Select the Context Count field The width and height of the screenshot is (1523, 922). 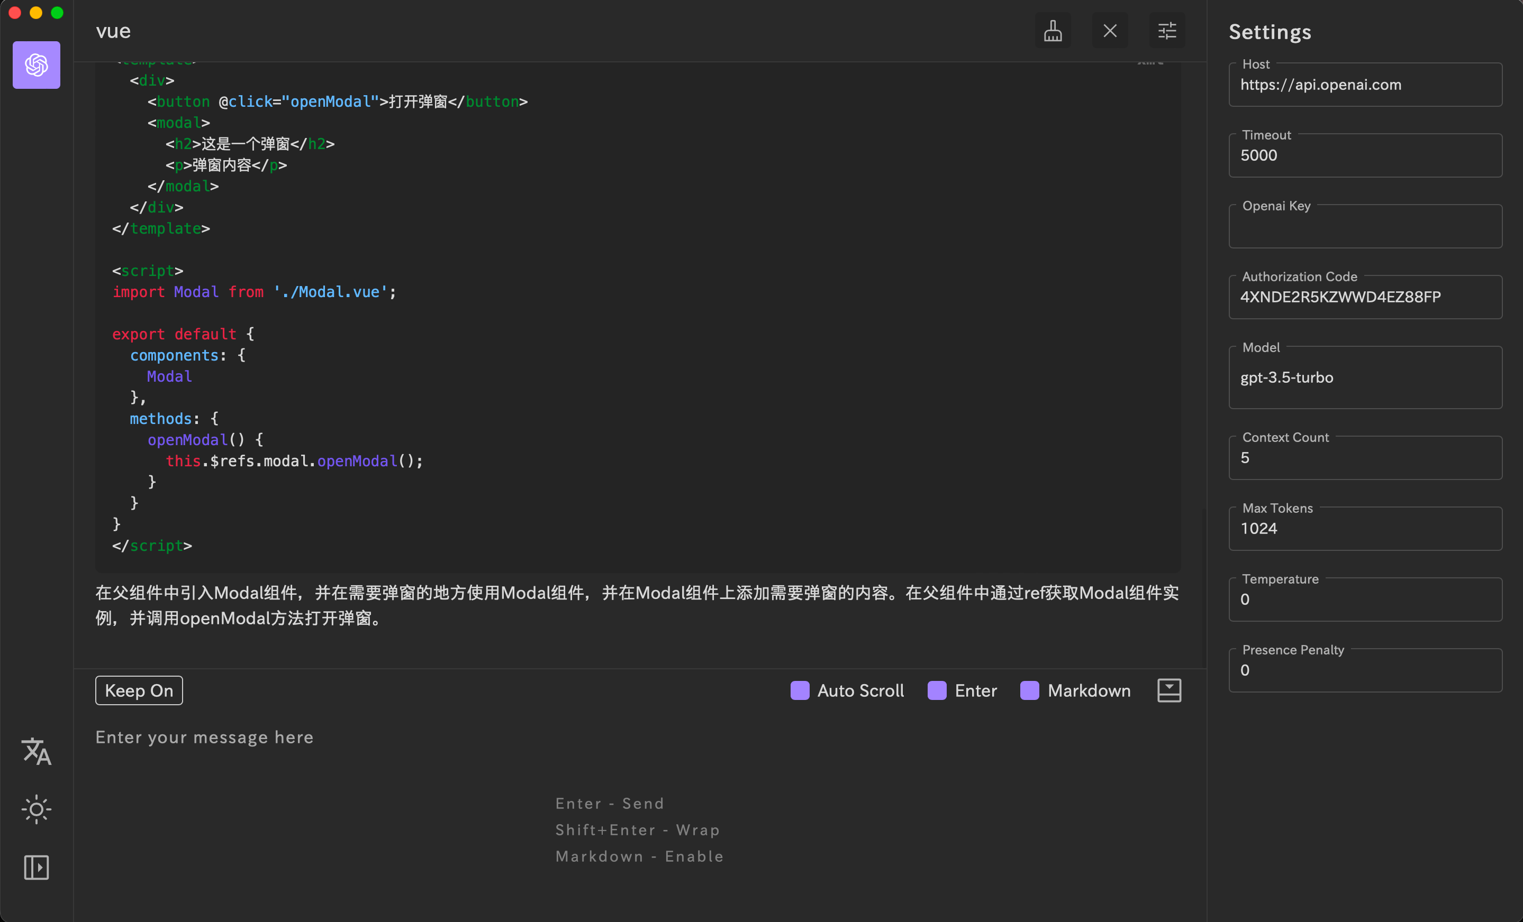(1365, 458)
